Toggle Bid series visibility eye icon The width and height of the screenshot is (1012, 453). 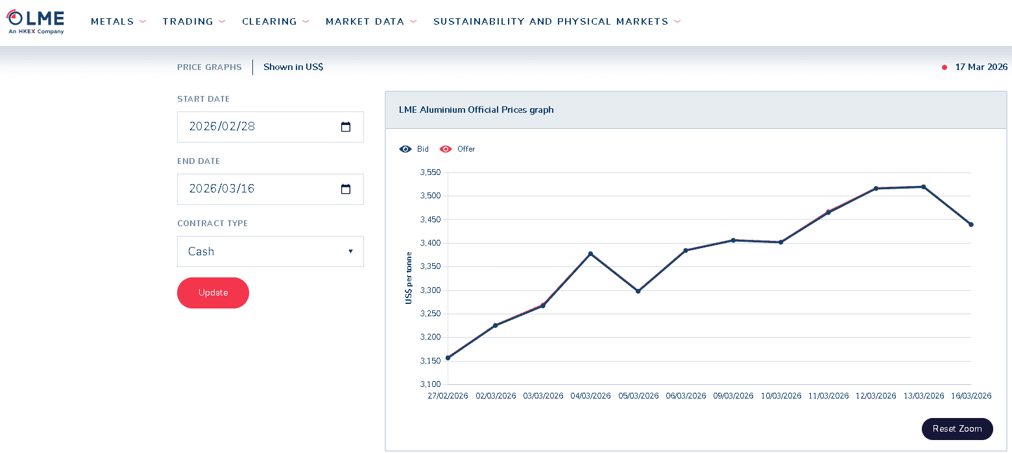pos(405,149)
